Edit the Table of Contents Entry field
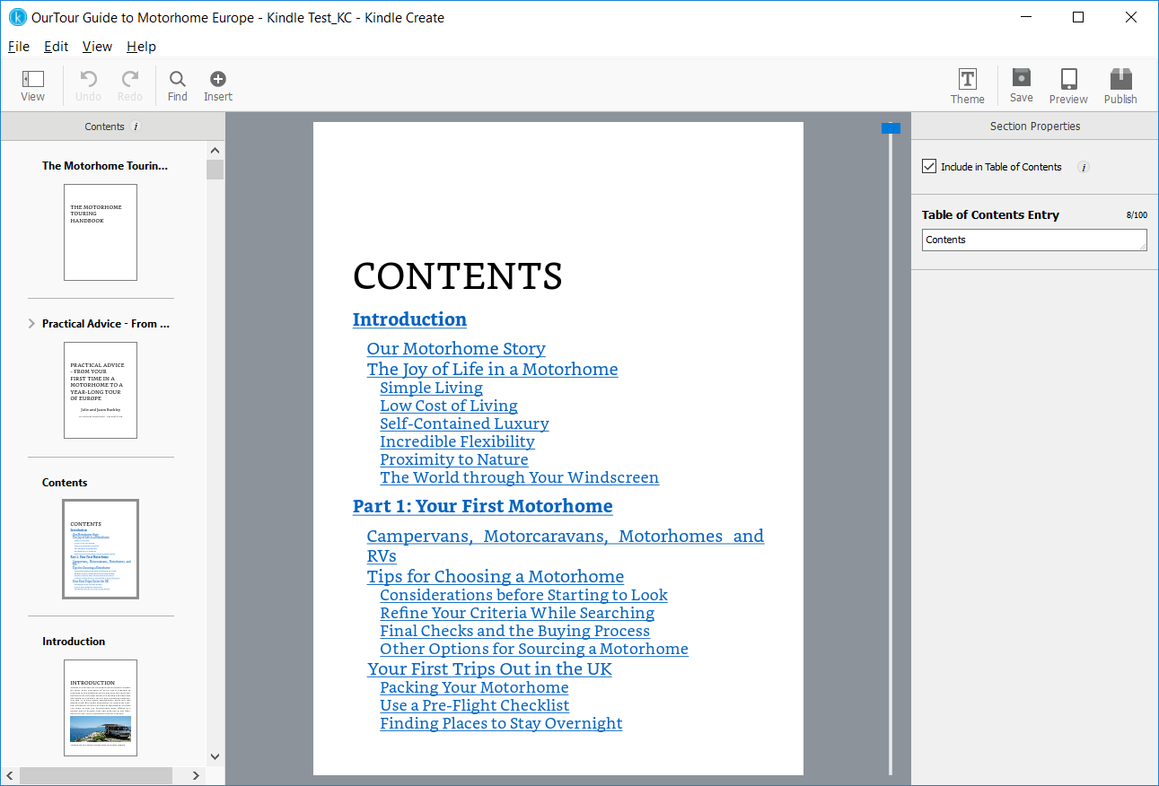This screenshot has width=1159, height=786. [x=1033, y=240]
